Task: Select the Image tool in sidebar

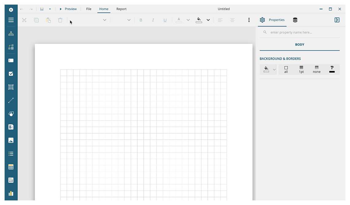Action: (x=11, y=140)
